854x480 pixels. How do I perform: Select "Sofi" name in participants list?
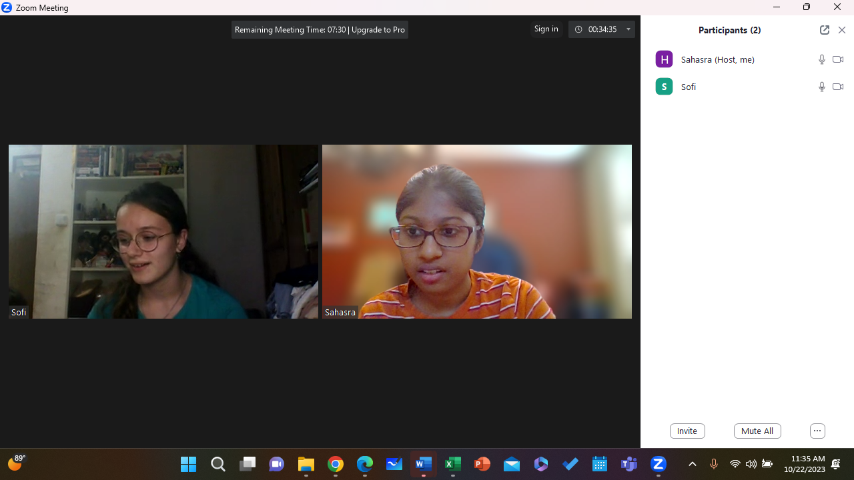click(x=689, y=87)
